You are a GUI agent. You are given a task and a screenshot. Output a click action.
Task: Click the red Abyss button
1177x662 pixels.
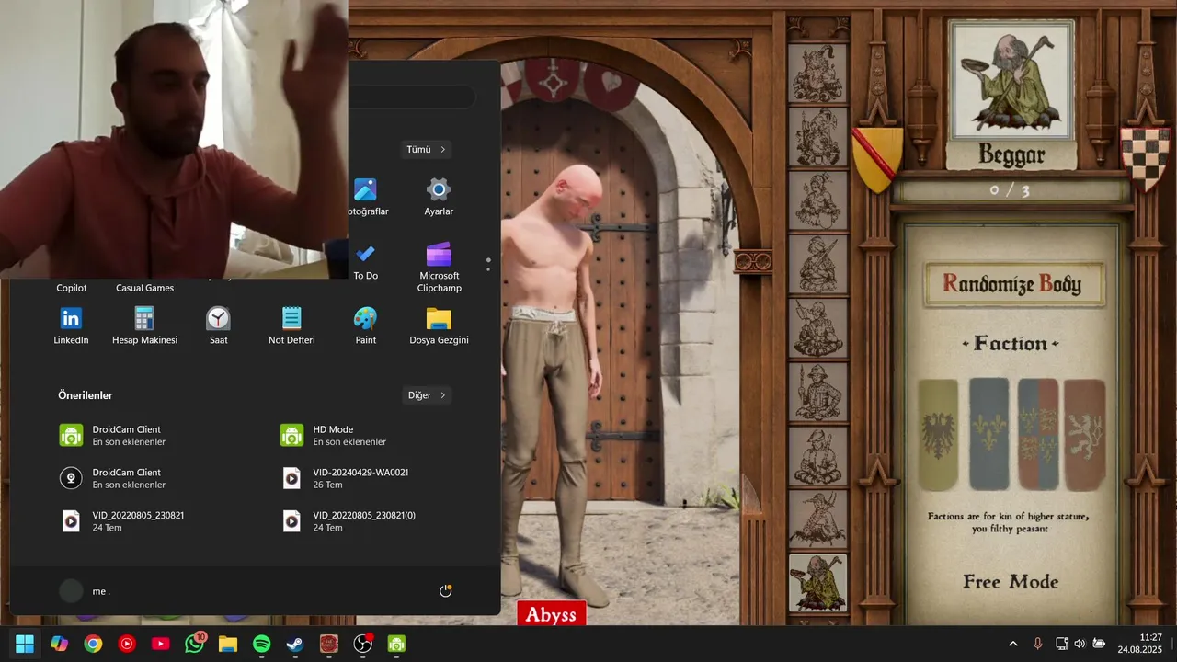[551, 615]
